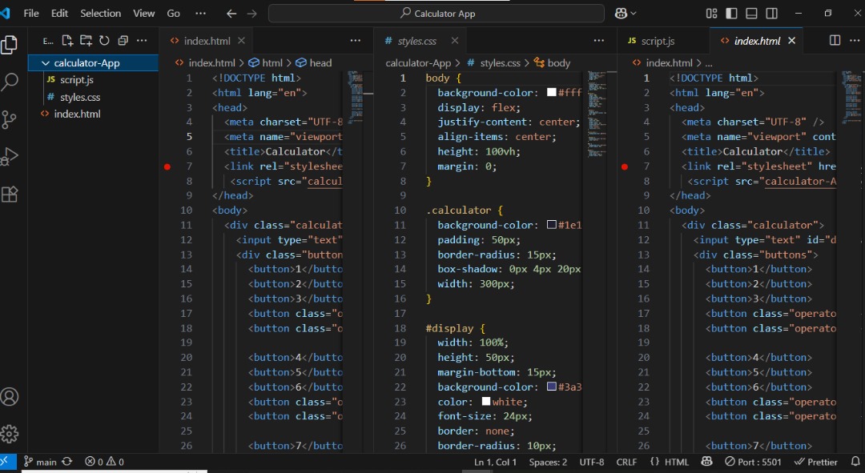Open styles.css from the Explorer tree
This screenshot has width=865, height=473.
click(x=80, y=97)
